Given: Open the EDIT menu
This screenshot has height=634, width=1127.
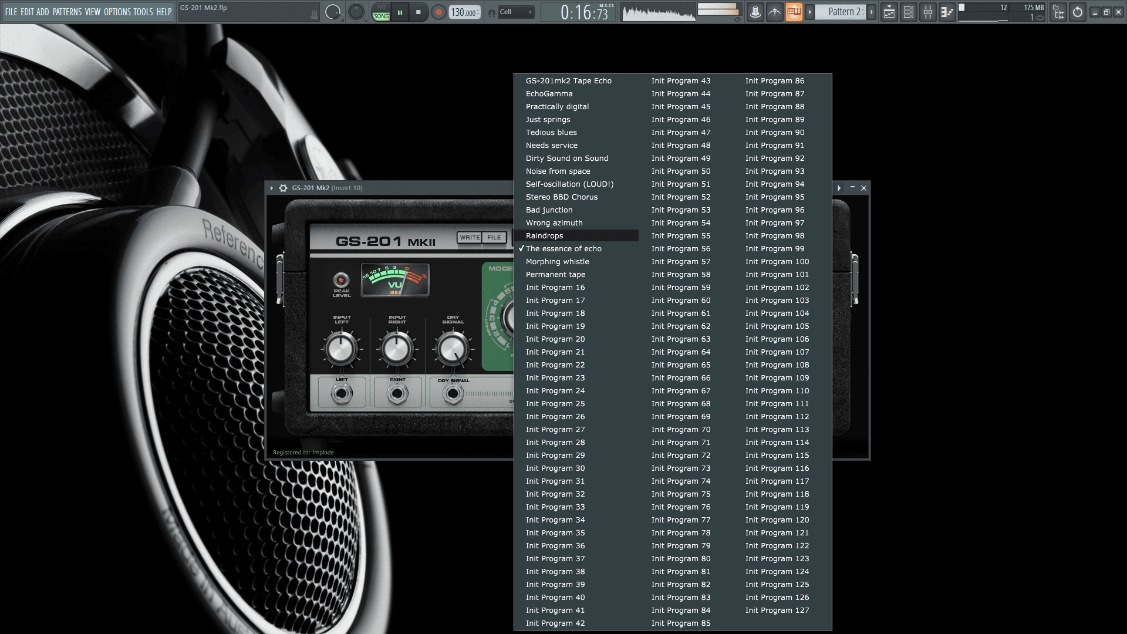Looking at the screenshot, I should point(27,12).
